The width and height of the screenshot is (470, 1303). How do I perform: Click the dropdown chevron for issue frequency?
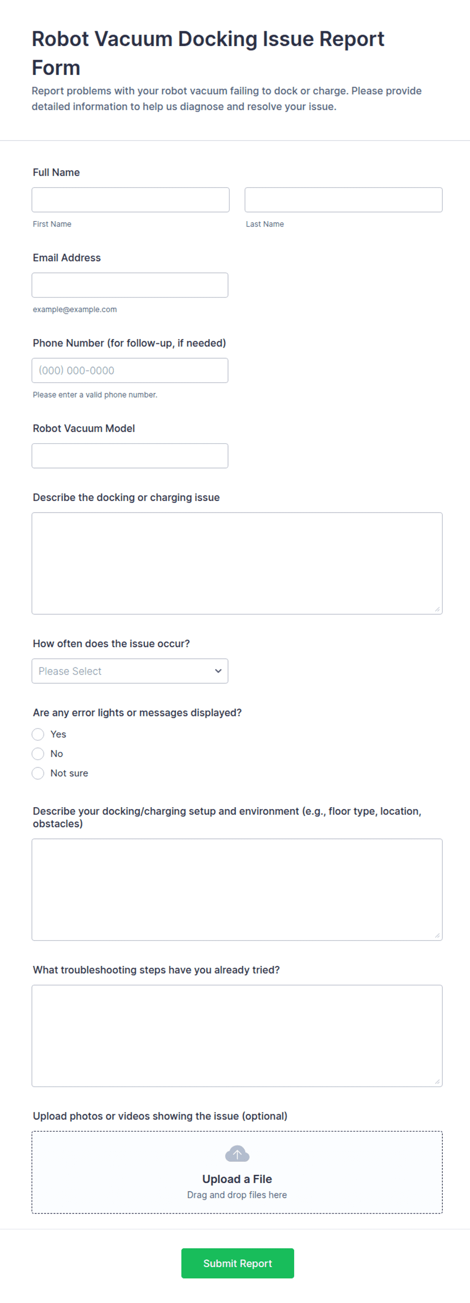click(218, 671)
